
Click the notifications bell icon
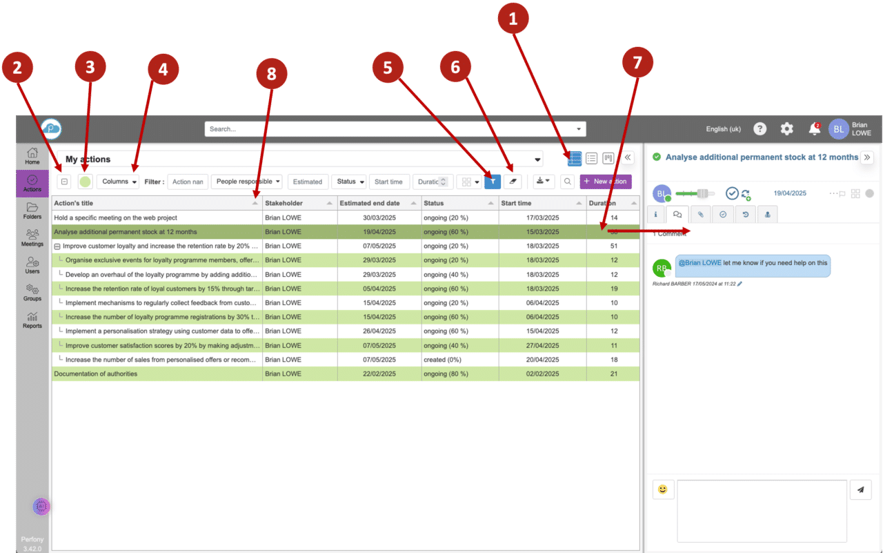[814, 128]
